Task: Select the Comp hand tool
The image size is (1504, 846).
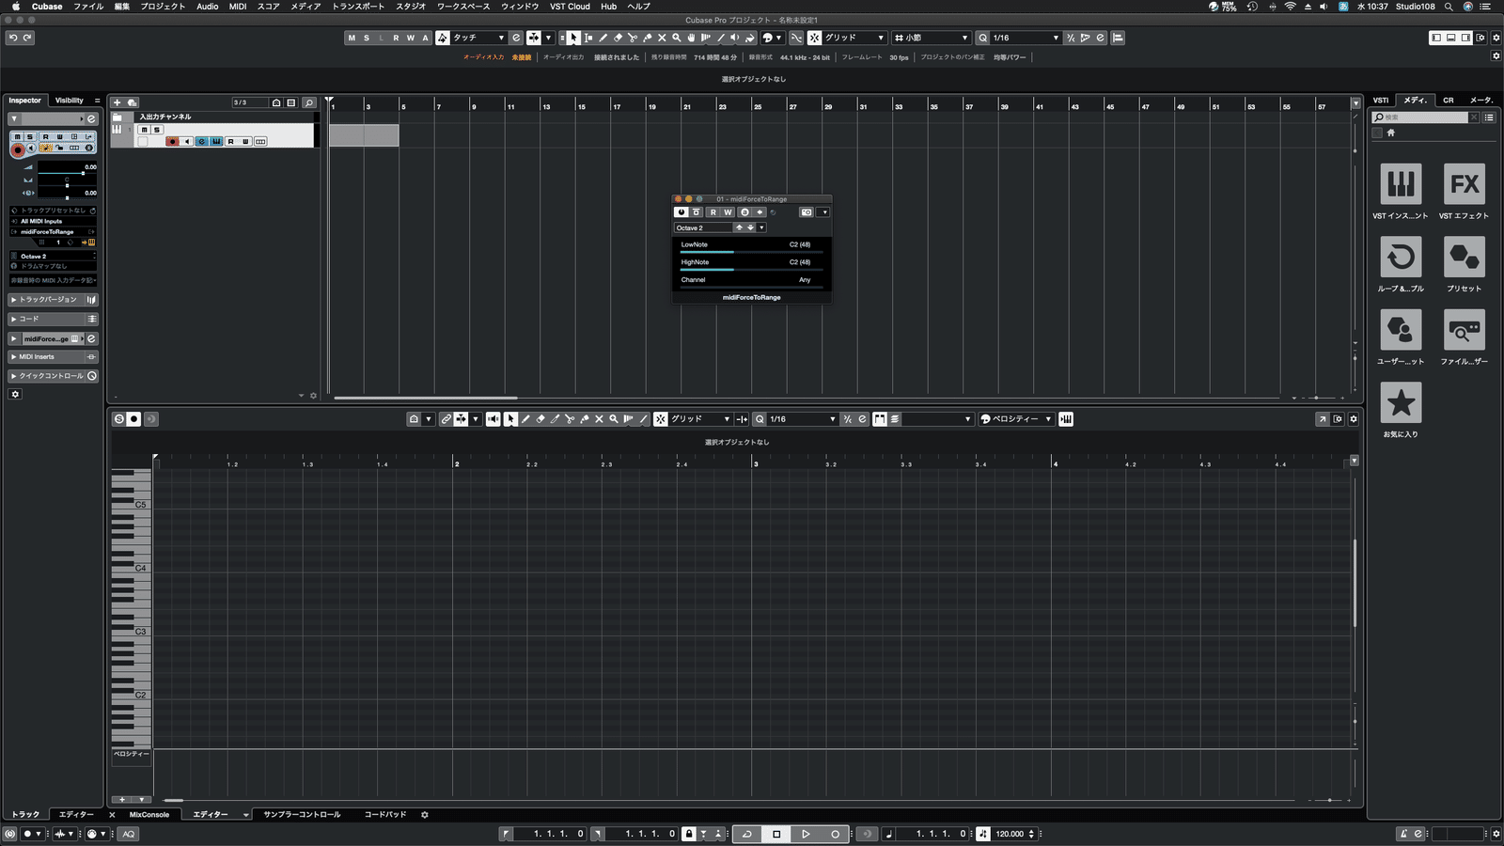Action: 691,38
